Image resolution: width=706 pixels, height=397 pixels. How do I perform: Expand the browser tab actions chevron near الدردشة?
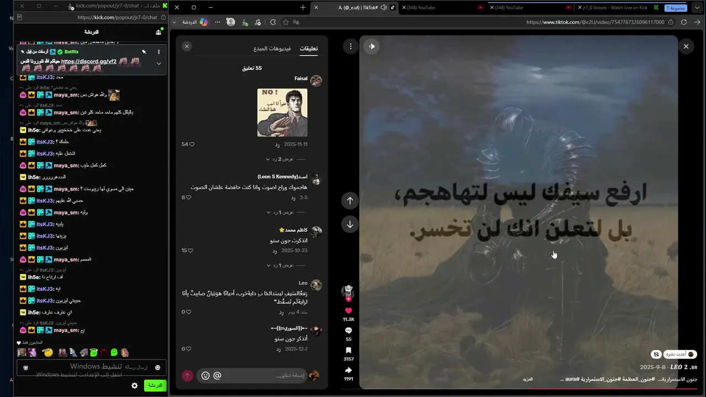click(174, 22)
